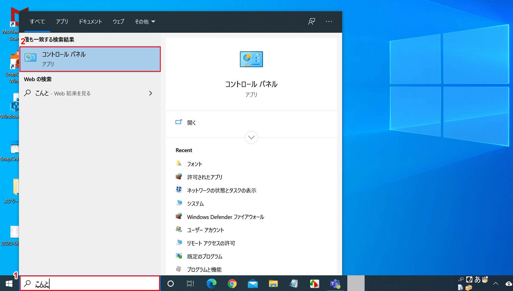Viewport: 513px width, 291px height.
Task: Open the Microsoft Teams taskbar icon
Action: tap(335, 284)
